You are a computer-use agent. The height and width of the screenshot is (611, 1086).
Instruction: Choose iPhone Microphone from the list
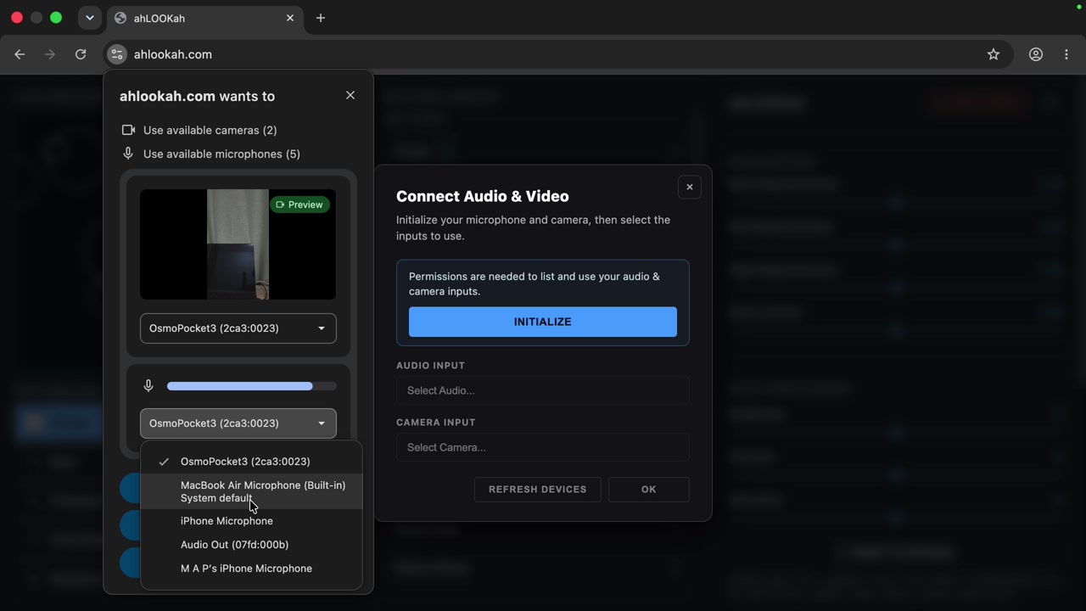251,521
